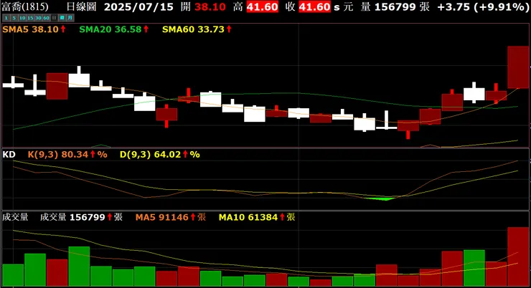Click the high price 41.60 value

263,6
